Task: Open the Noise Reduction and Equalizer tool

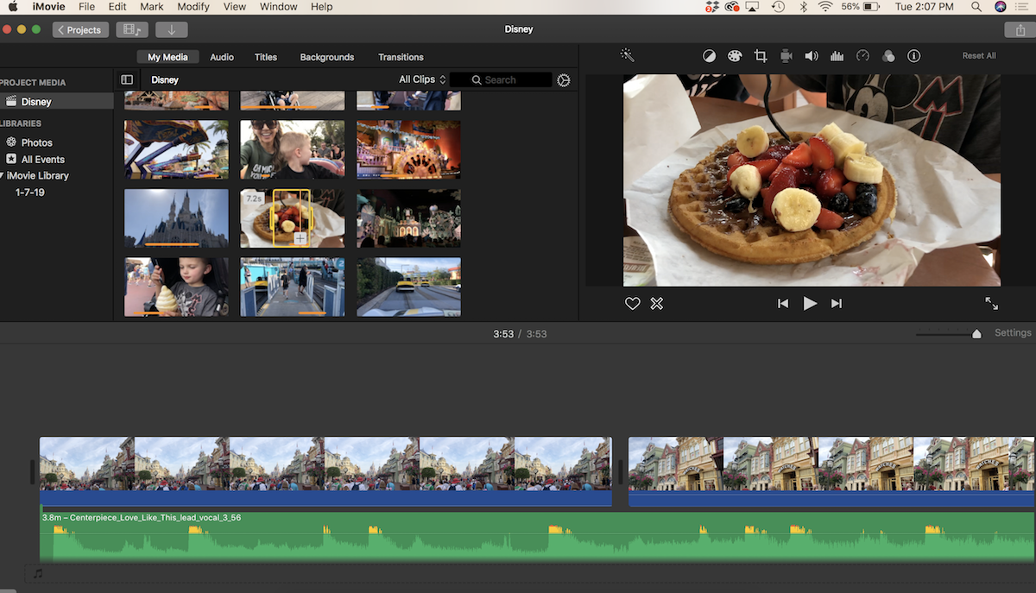Action: pos(837,56)
